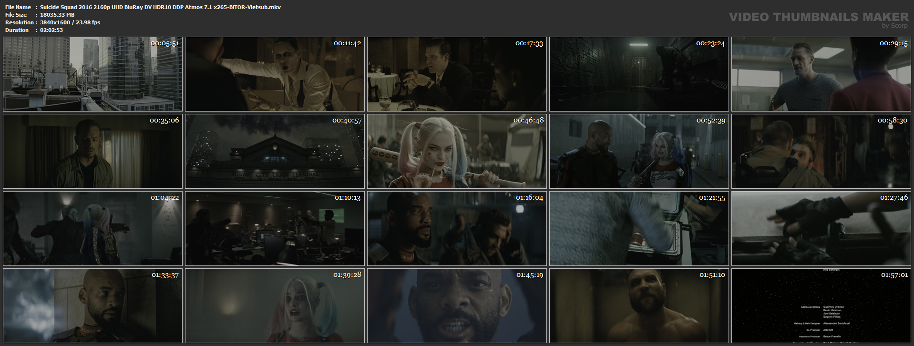Open the thumbnail at 00:35:06
Image resolution: width=914 pixels, height=346 pixels.
tap(92, 151)
